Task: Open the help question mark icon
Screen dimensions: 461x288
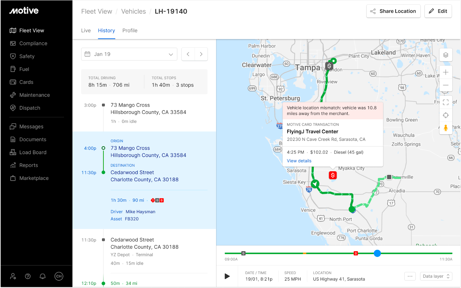Action: click(x=28, y=276)
